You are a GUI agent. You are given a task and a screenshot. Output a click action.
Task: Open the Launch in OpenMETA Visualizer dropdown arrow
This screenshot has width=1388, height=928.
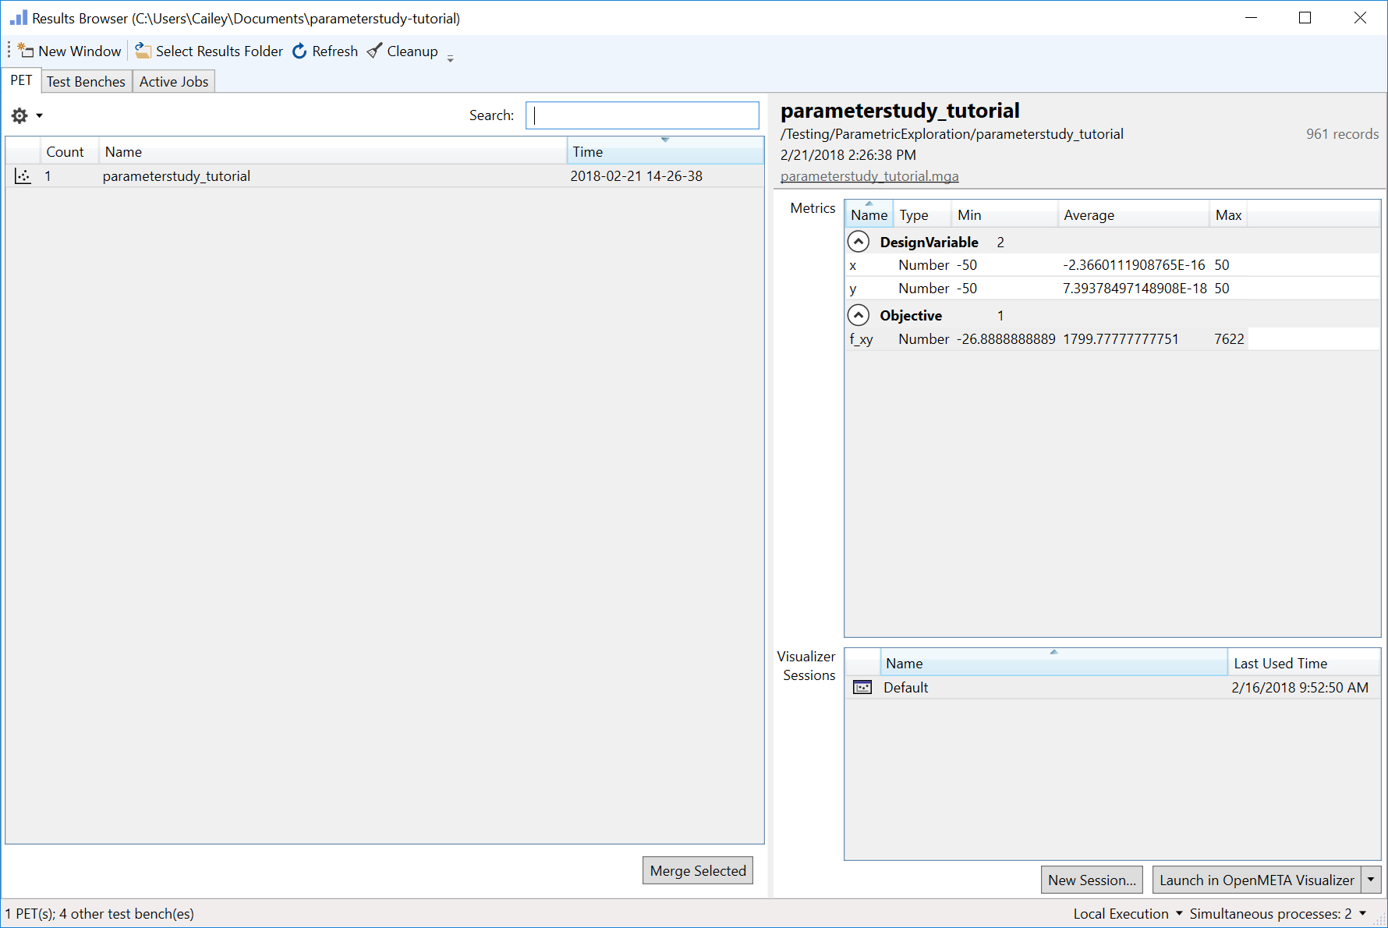1371,880
